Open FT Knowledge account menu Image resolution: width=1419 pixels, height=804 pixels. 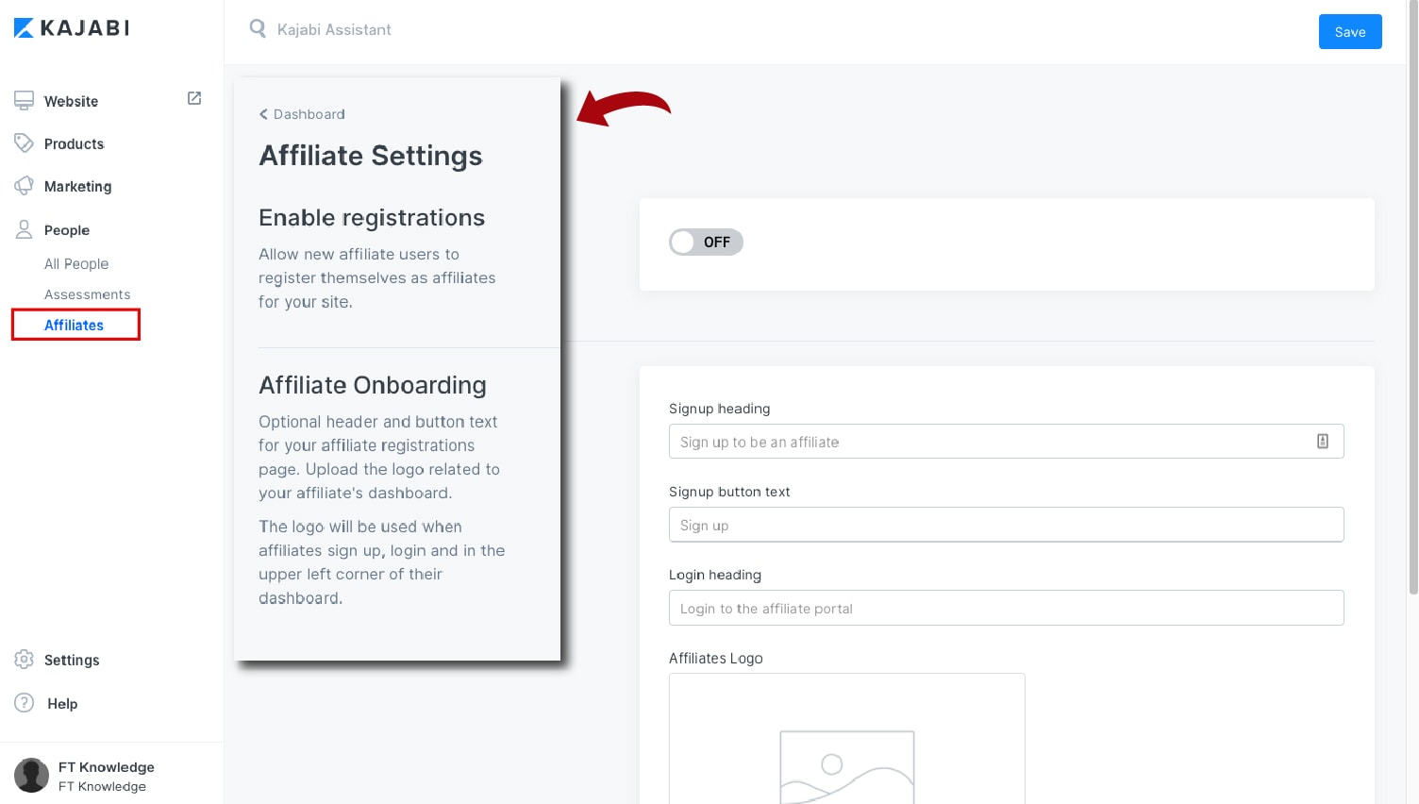click(x=85, y=776)
